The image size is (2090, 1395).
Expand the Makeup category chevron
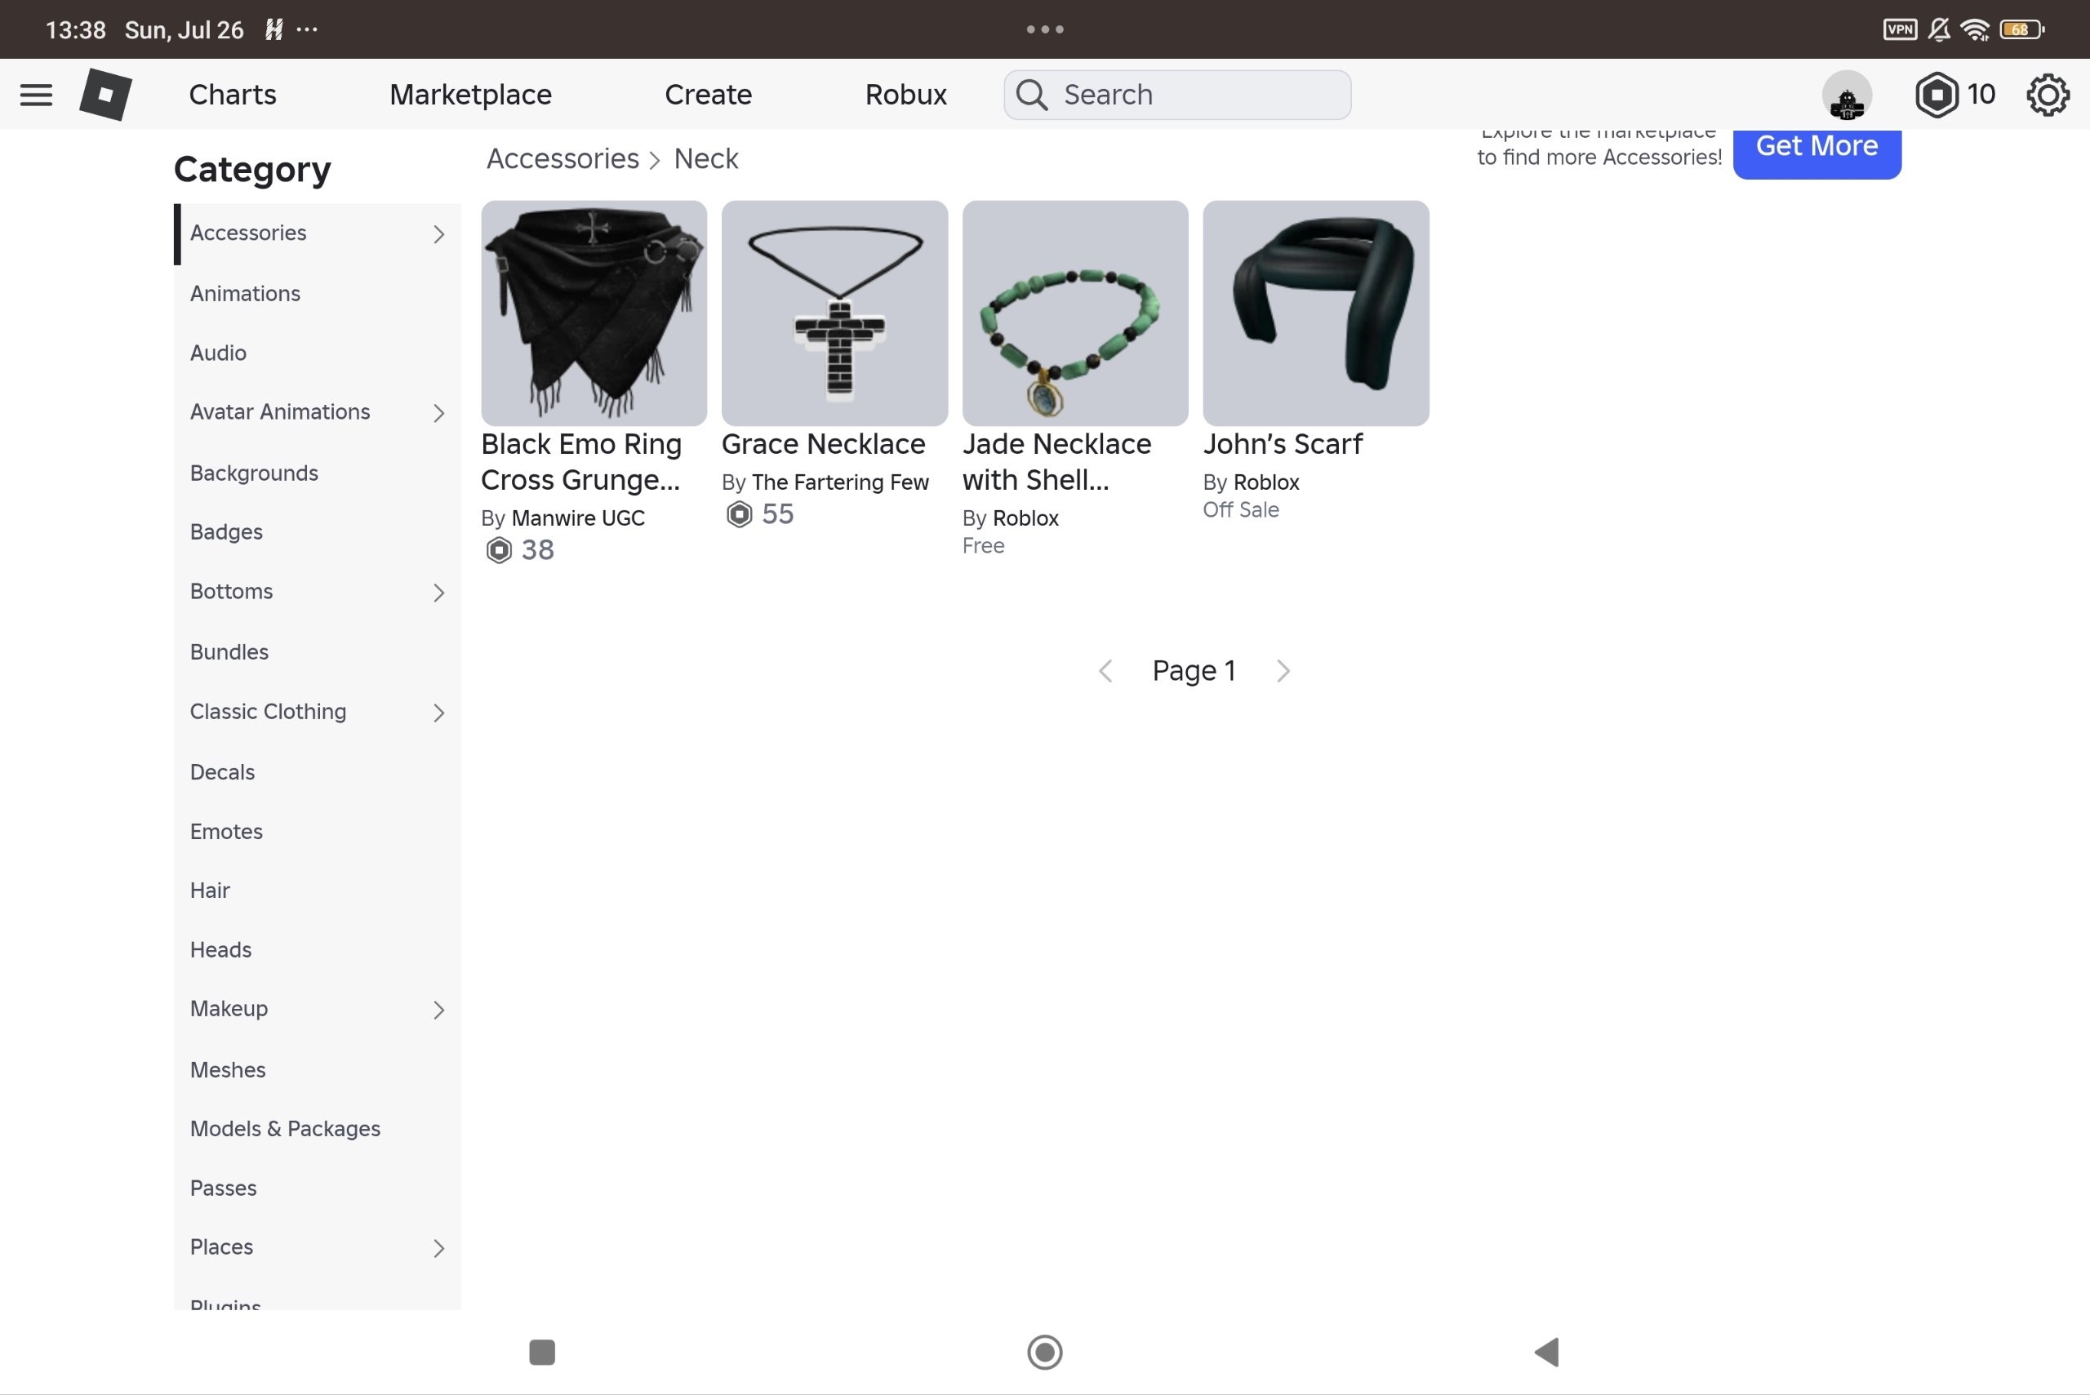pos(438,1010)
